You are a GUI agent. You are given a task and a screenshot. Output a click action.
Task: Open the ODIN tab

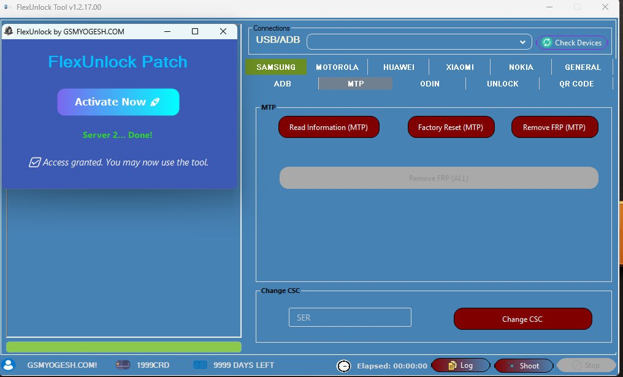tap(429, 83)
